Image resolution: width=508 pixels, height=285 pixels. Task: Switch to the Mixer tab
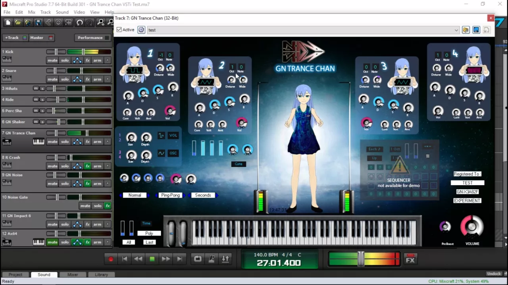pyautogui.click(x=73, y=274)
